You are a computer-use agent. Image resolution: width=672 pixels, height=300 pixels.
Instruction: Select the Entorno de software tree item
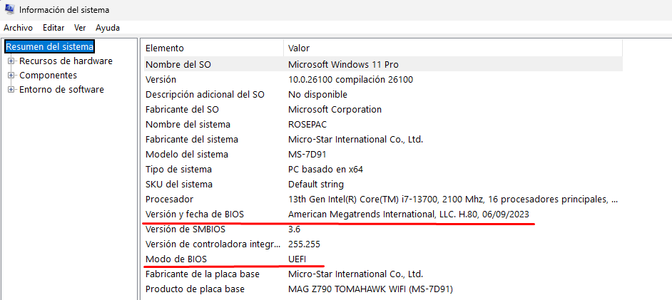point(62,90)
